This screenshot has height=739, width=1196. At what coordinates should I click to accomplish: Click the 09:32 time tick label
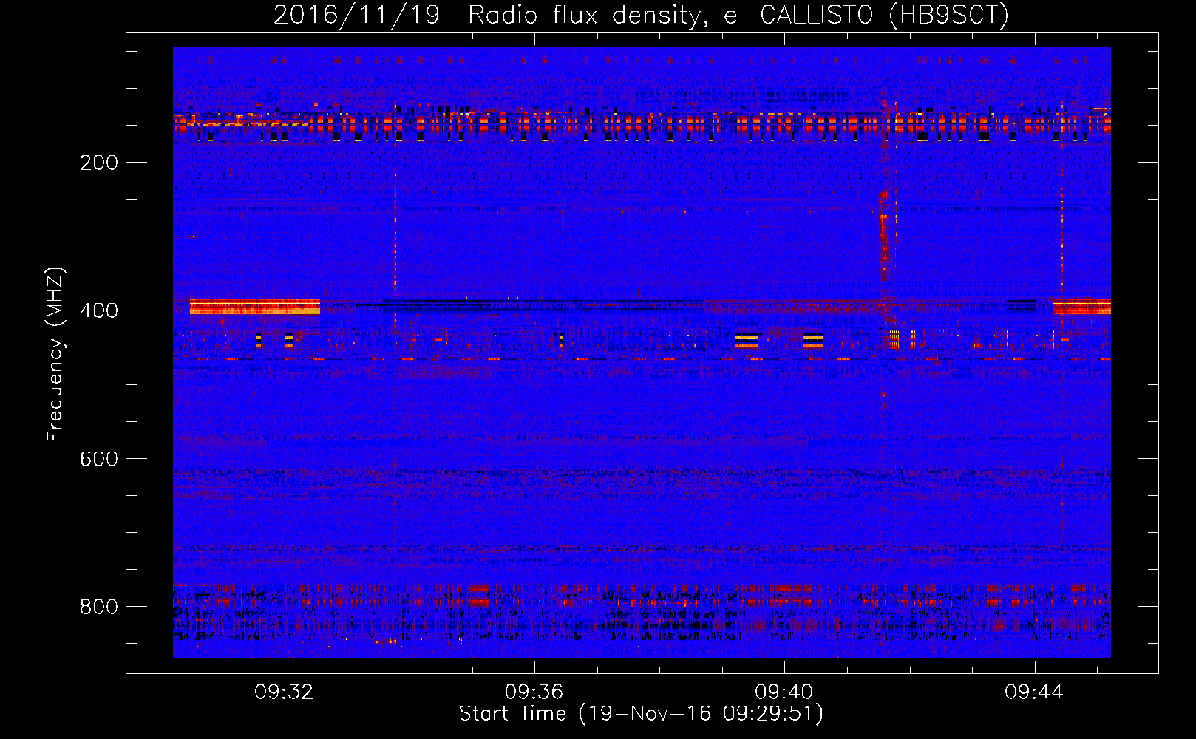(284, 692)
